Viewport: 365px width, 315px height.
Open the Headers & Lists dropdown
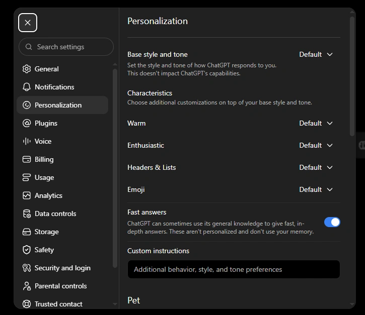pyautogui.click(x=316, y=167)
